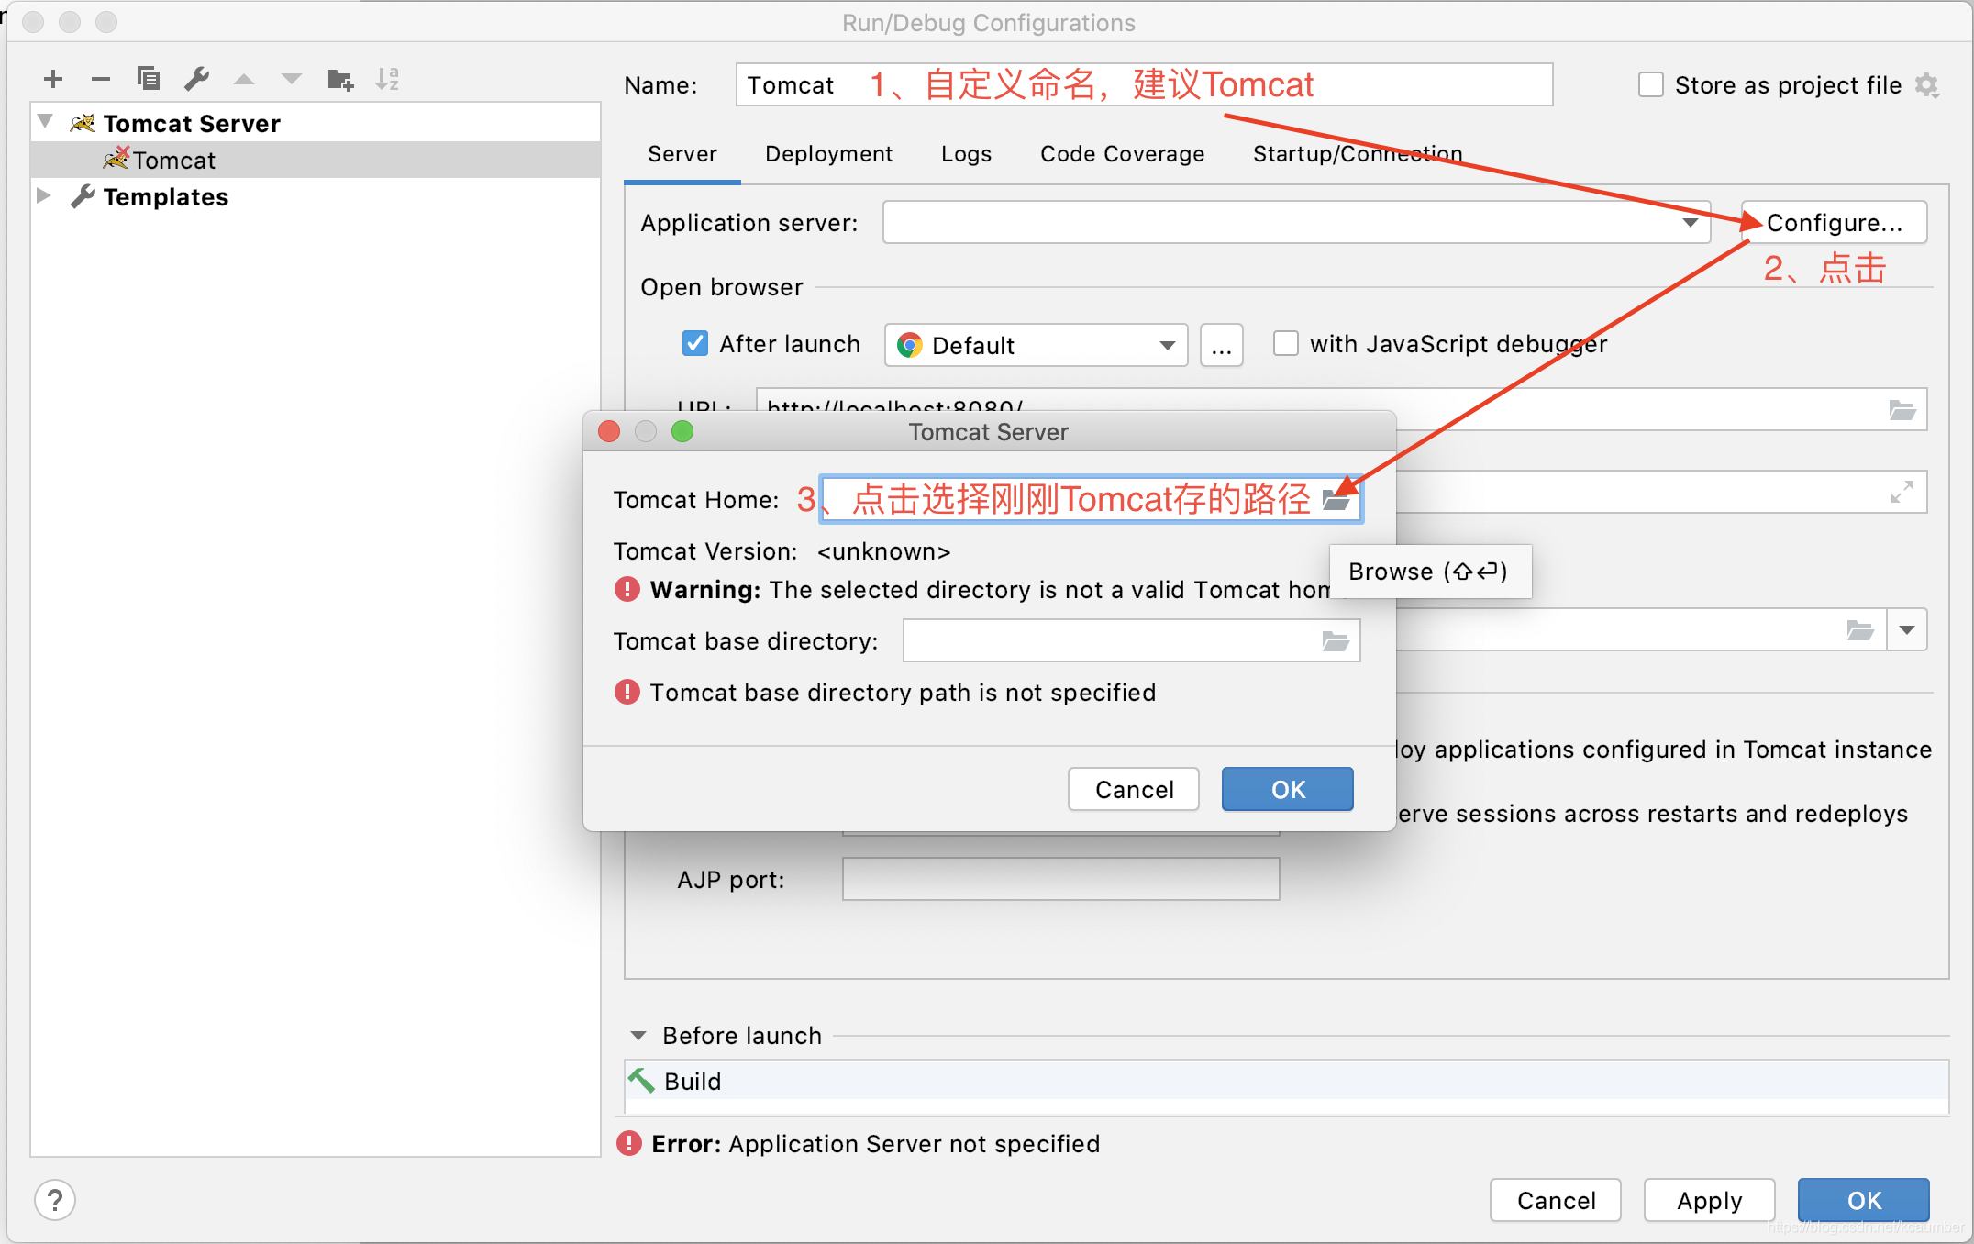Remove selected configuration with minus icon
Image resolution: width=1974 pixels, height=1244 pixels.
coord(101,79)
